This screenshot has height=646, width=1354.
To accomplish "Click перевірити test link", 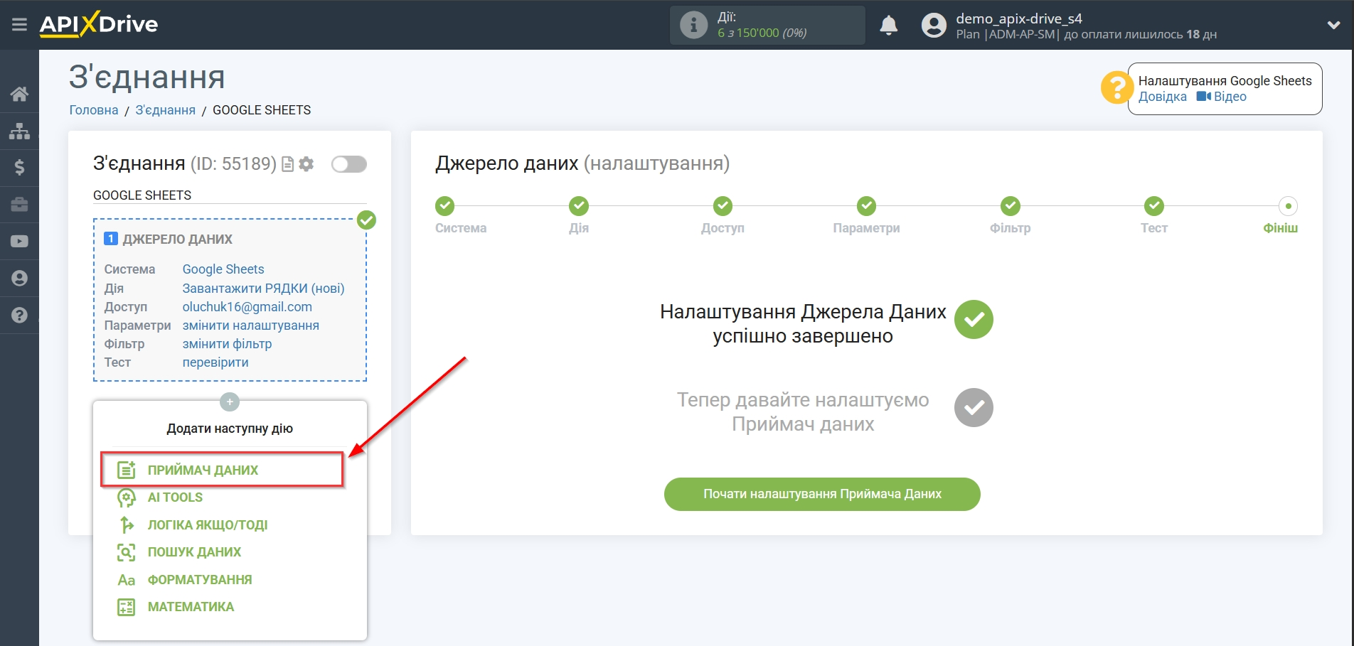I will click(215, 362).
